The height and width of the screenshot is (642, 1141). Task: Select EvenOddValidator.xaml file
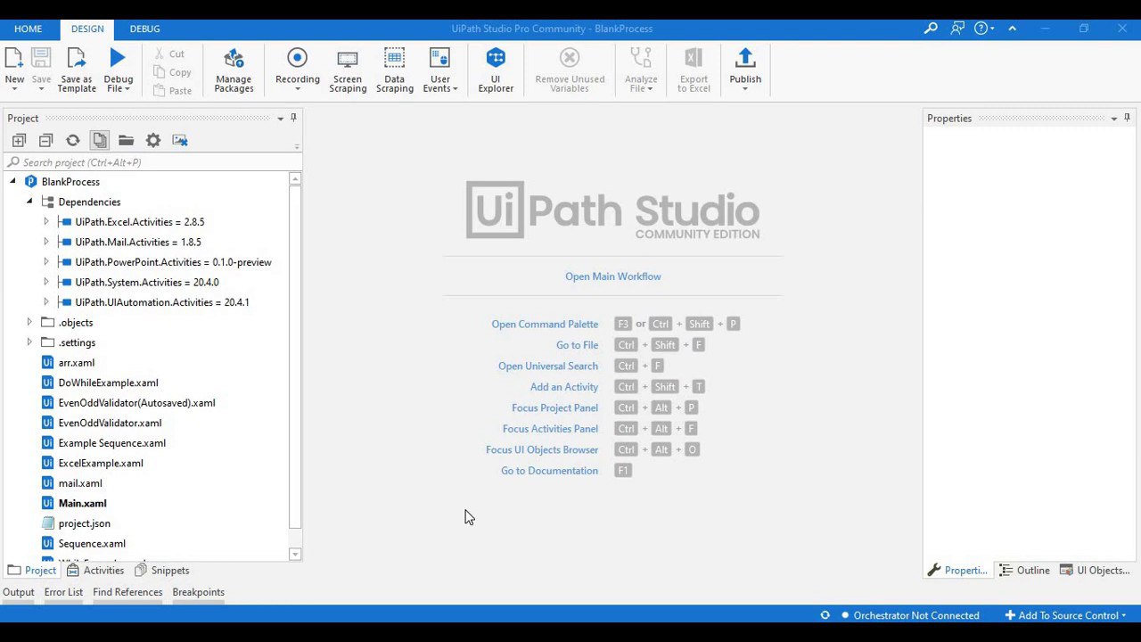tap(110, 424)
